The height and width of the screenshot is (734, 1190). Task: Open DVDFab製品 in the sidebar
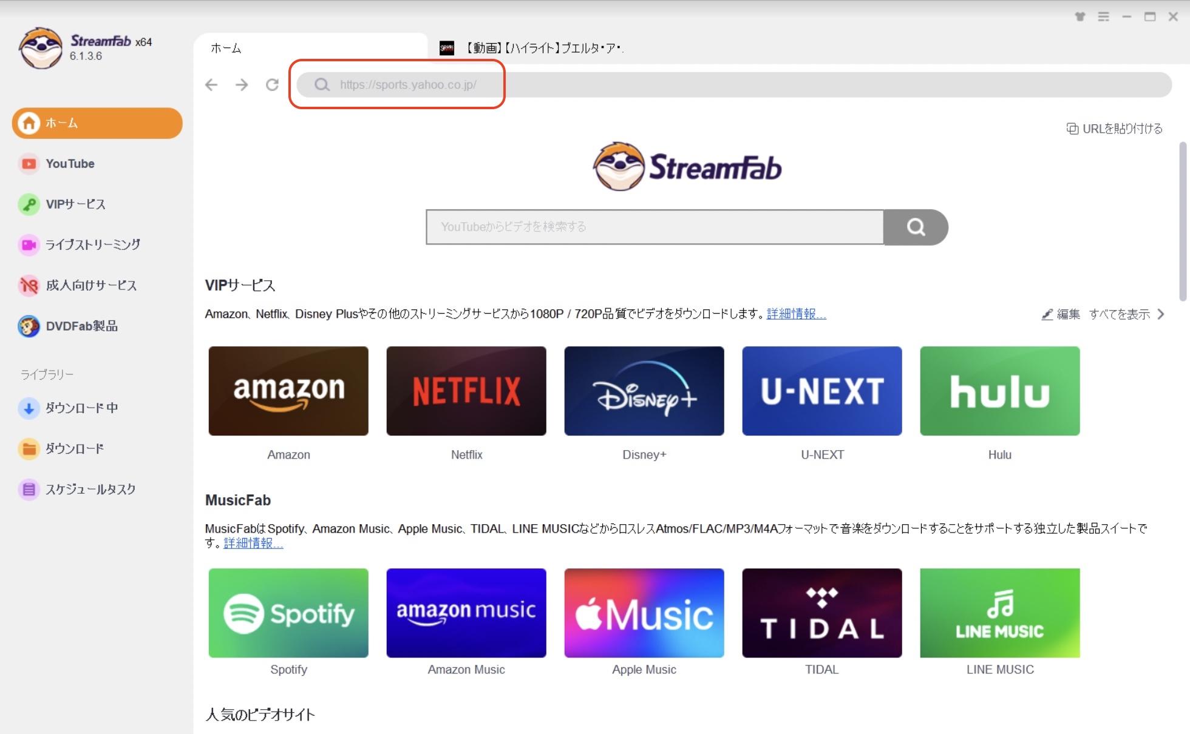97,326
